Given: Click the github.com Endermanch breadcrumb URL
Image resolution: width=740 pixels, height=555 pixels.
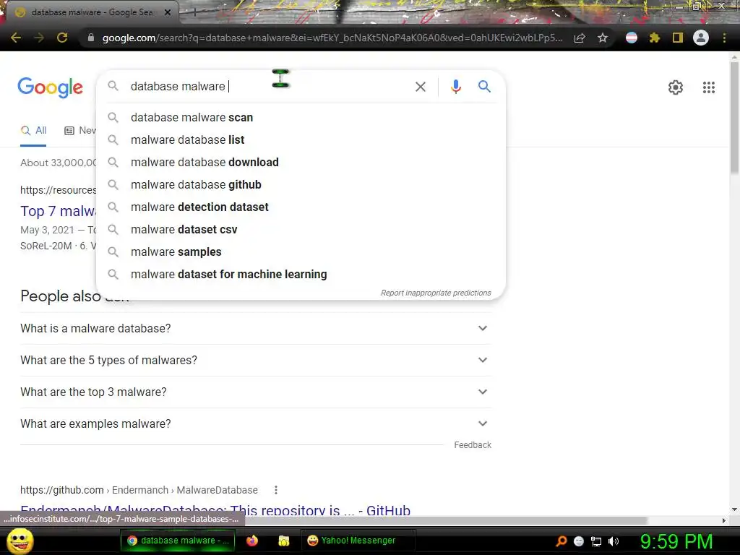Looking at the screenshot, I should (139, 491).
